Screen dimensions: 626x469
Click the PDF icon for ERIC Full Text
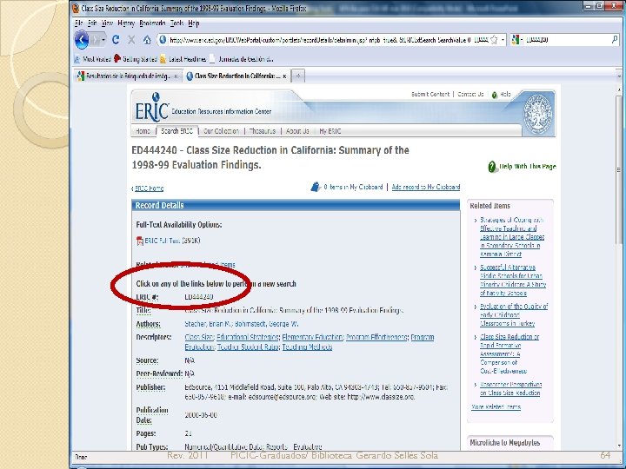point(140,241)
